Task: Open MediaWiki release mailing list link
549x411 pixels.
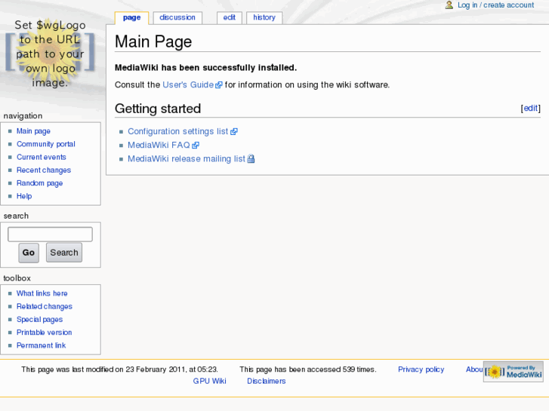Action: tap(187, 159)
